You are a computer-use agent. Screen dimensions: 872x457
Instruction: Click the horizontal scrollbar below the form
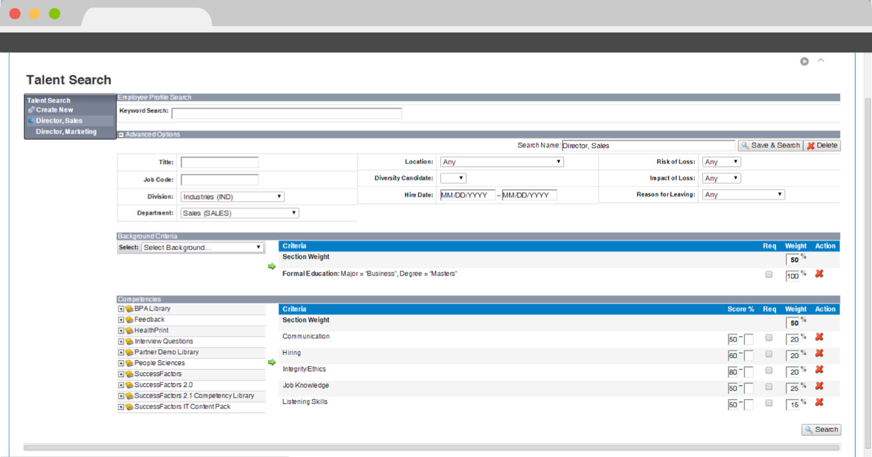tap(432, 447)
